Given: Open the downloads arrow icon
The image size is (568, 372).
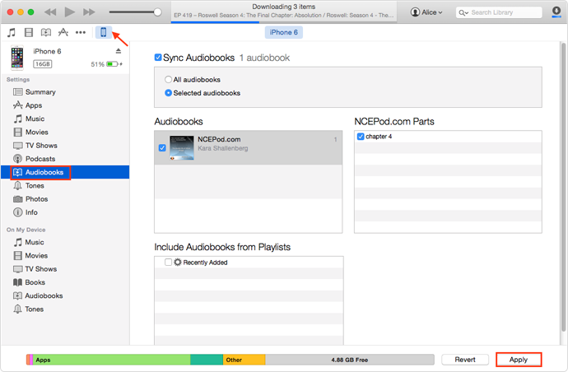Looking at the screenshot, I should tap(556, 12).
